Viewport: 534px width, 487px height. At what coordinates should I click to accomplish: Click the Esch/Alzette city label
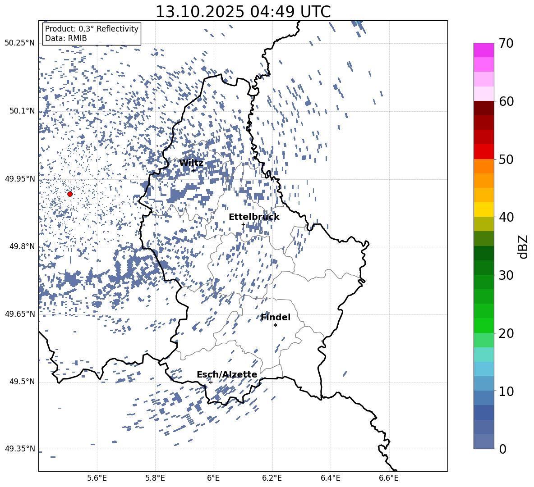pyautogui.click(x=227, y=374)
